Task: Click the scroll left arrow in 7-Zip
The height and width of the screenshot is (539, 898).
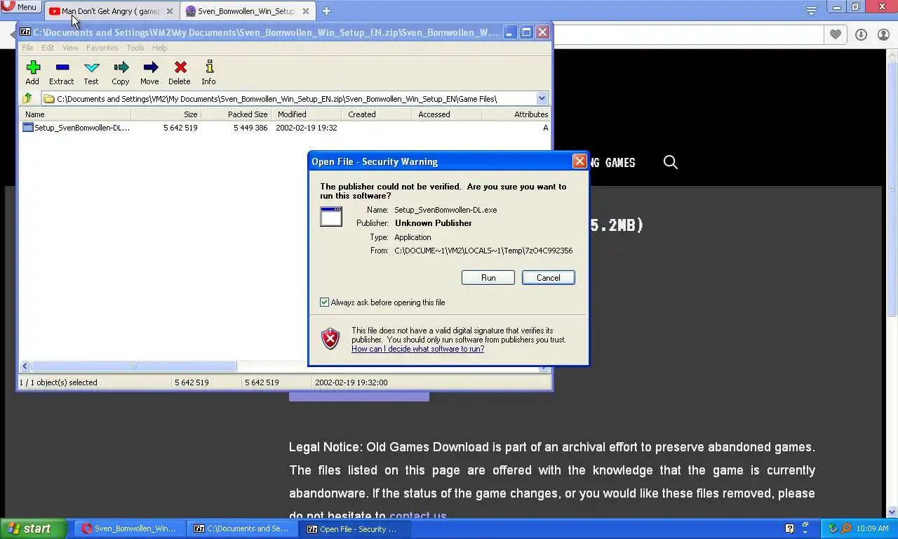Action: [25, 366]
